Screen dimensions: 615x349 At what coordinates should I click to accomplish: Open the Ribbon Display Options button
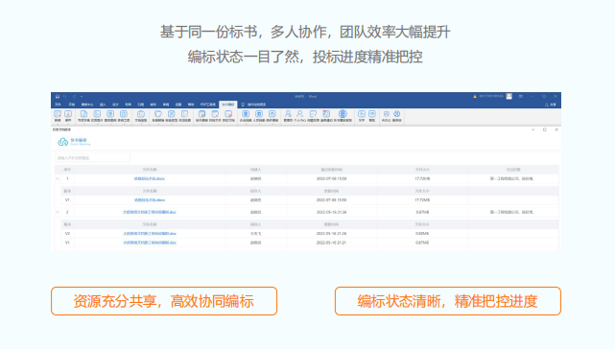click(x=521, y=97)
